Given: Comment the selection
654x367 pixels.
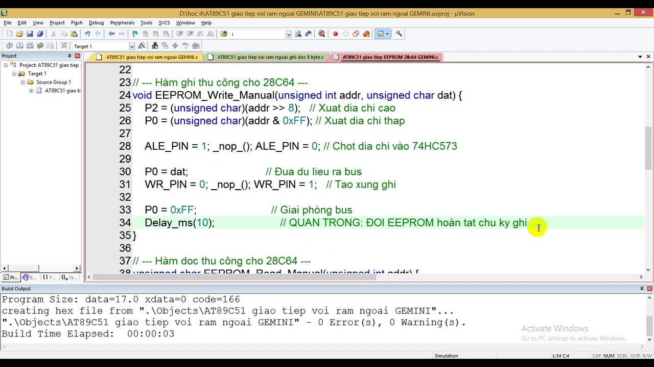Looking at the screenshot, I should [x=200, y=34].
